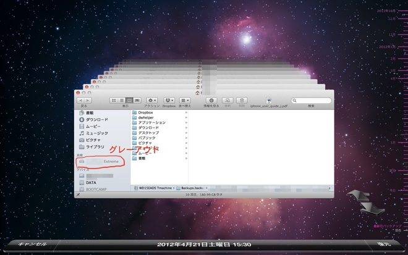Image resolution: width=408 pixels, height=255 pixels.
Task: Jump to 今日 on the timeline
Action: [x=393, y=190]
